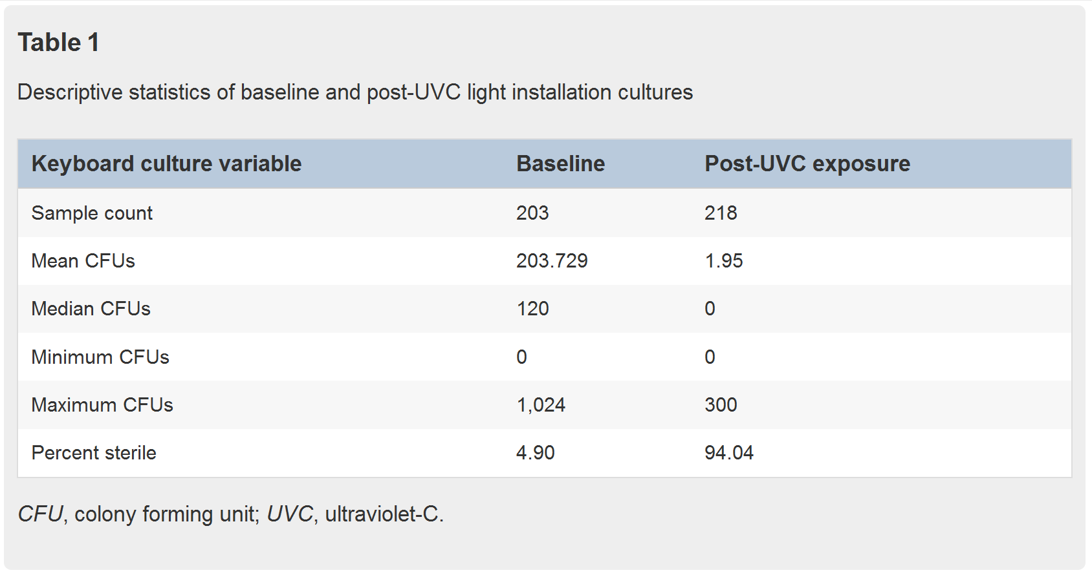Image resolution: width=1092 pixels, height=577 pixels.
Task: Click the baseline mean value 203.729
Action: tap(552, 261)
